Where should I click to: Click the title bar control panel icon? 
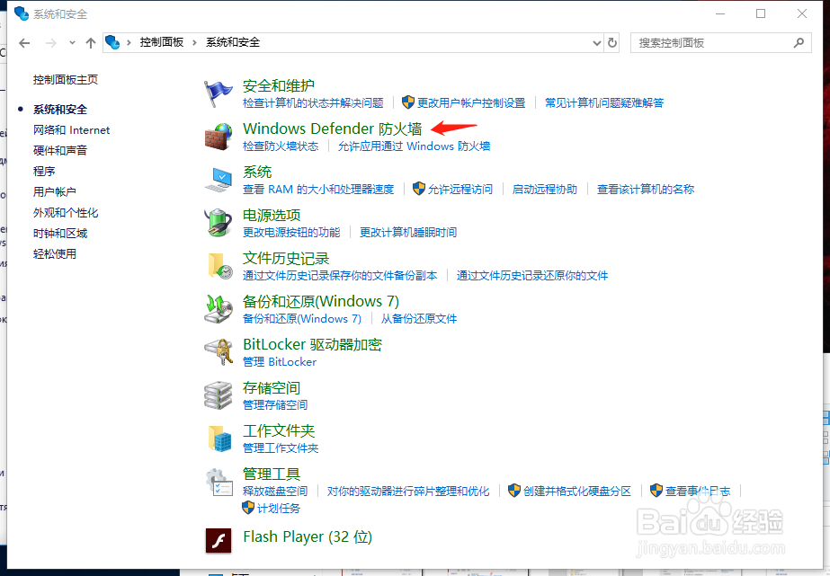coord(22,13)
